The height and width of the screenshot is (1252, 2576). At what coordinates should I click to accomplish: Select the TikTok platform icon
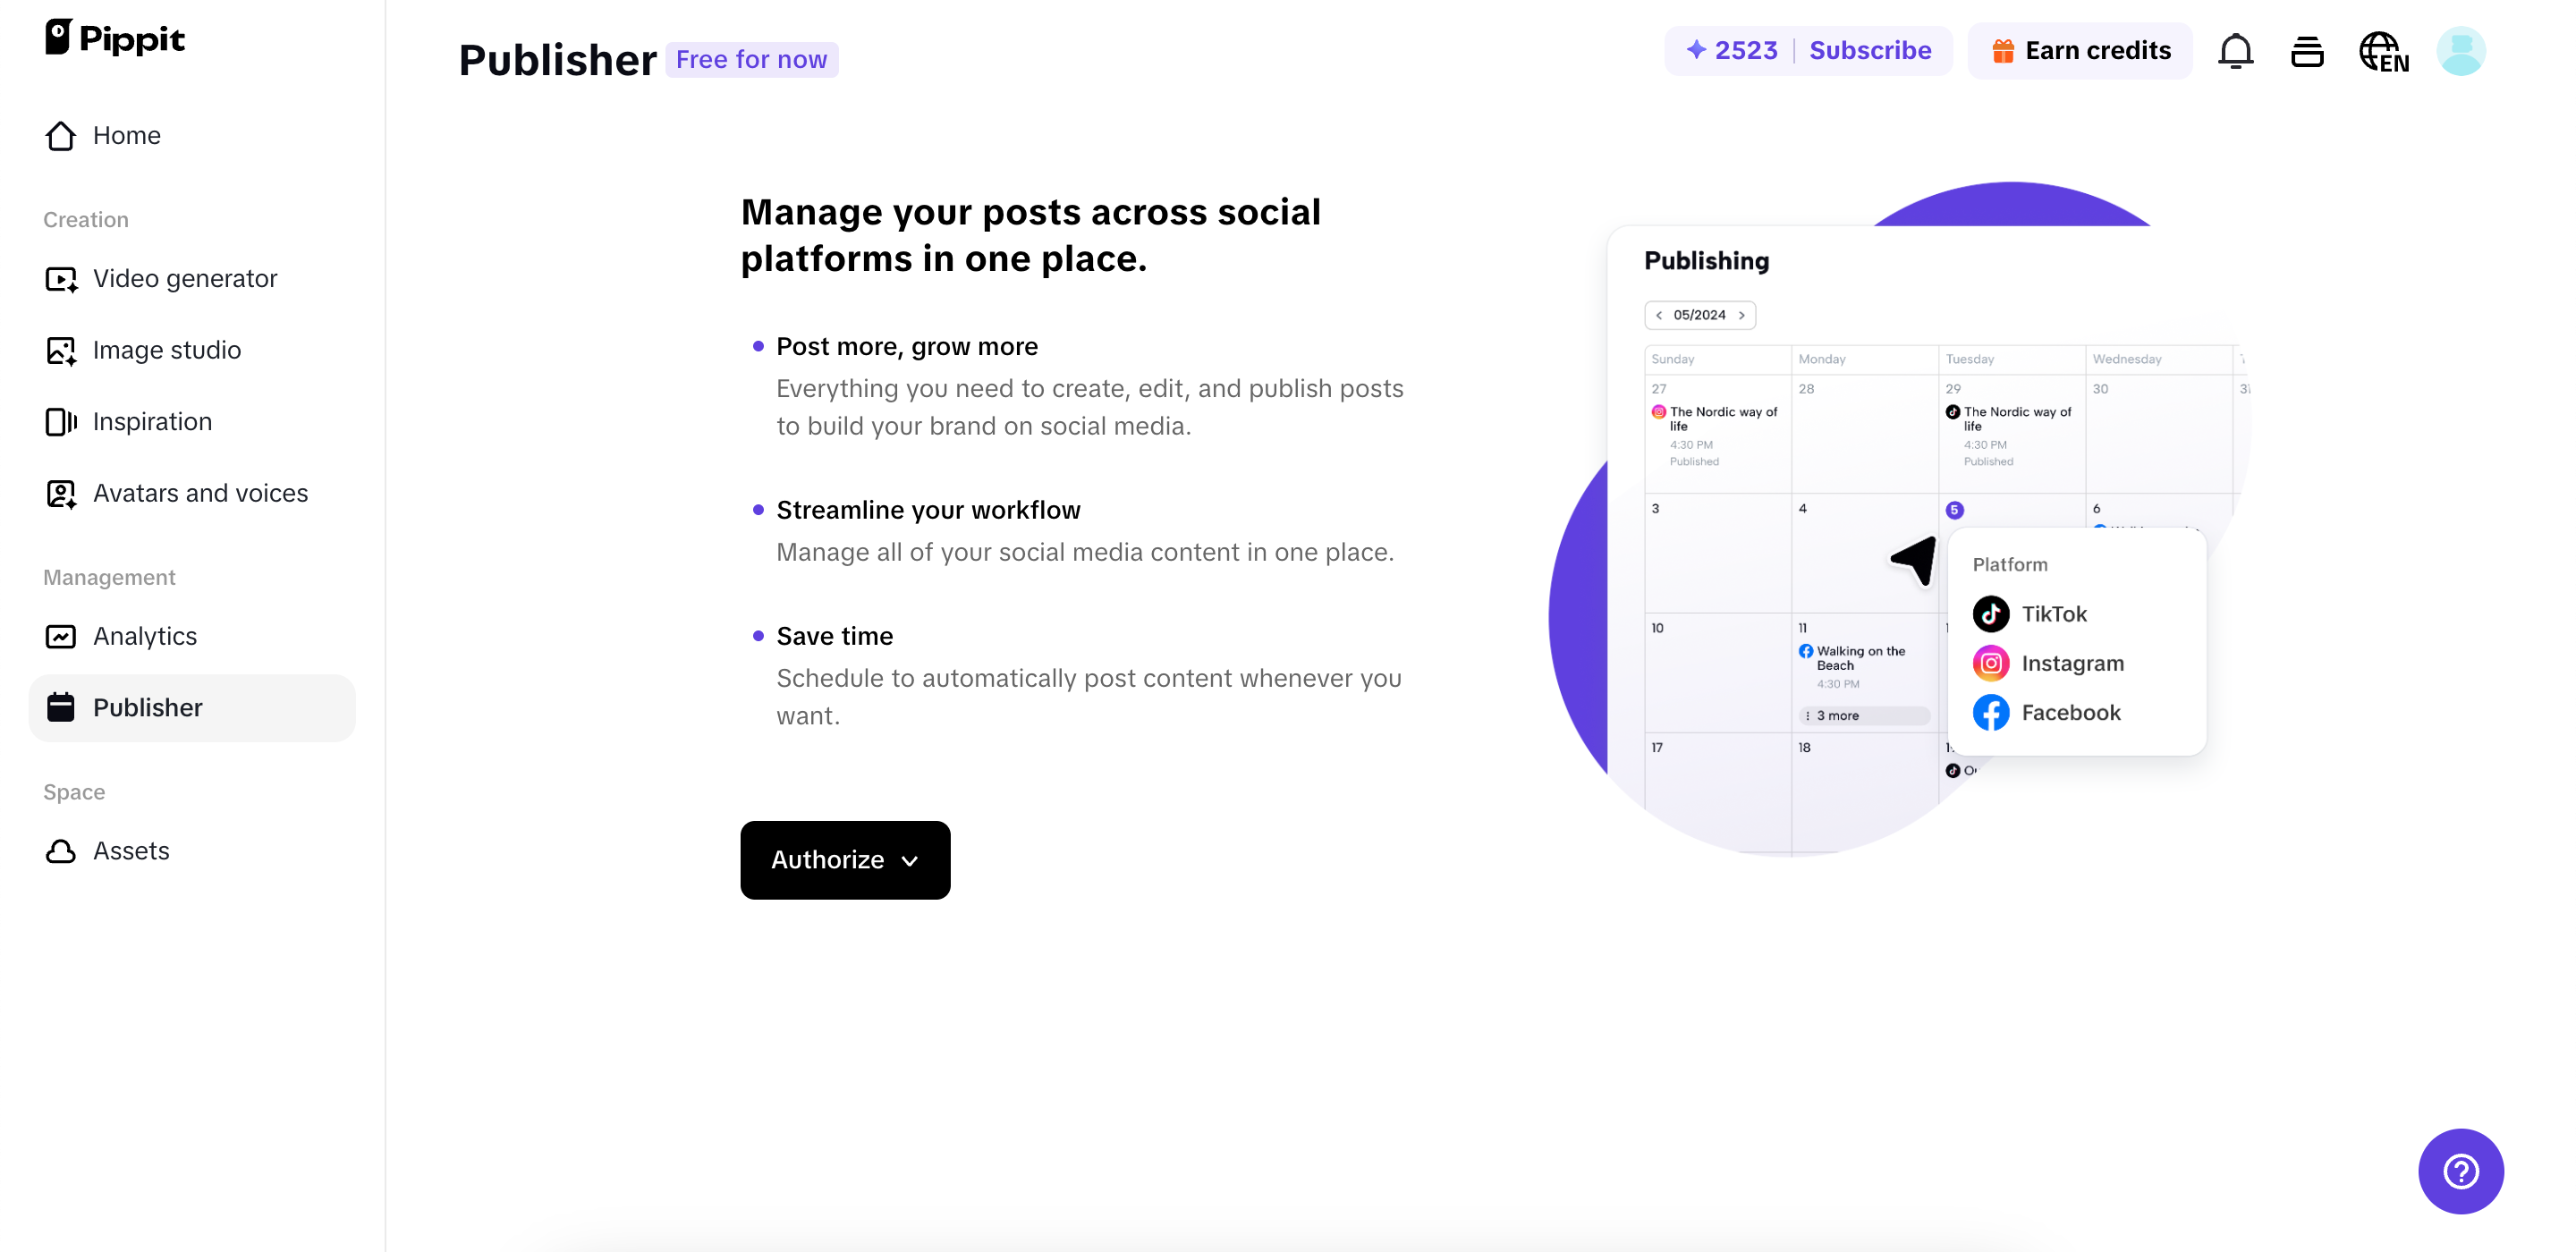(x=1992, y=613)
